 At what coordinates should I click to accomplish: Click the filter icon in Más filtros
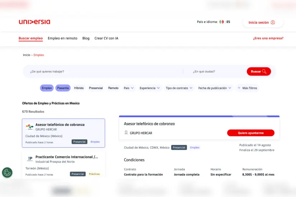point(239,88)
